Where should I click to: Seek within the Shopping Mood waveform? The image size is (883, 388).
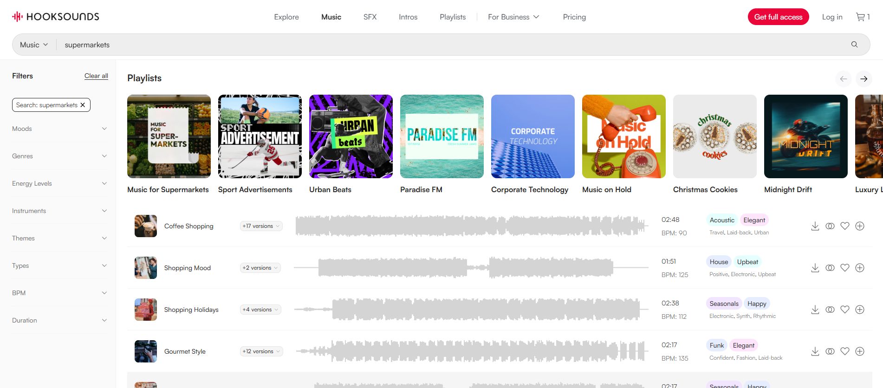(x=471, y=268)
